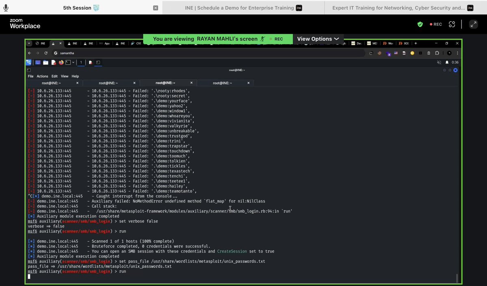Click the '.\demo:unbreakable' failed login line

113,131
